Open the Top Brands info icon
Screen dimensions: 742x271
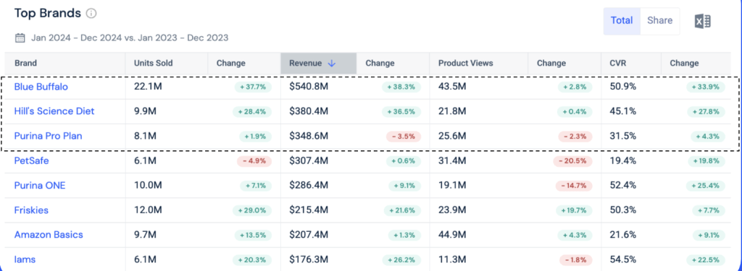click(91, 13)
